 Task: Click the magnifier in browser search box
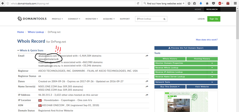pos(145,3)
